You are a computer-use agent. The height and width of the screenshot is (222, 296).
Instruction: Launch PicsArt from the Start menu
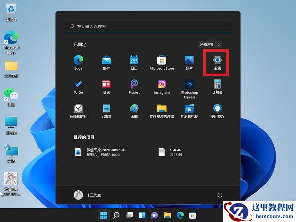coord(134,87)
